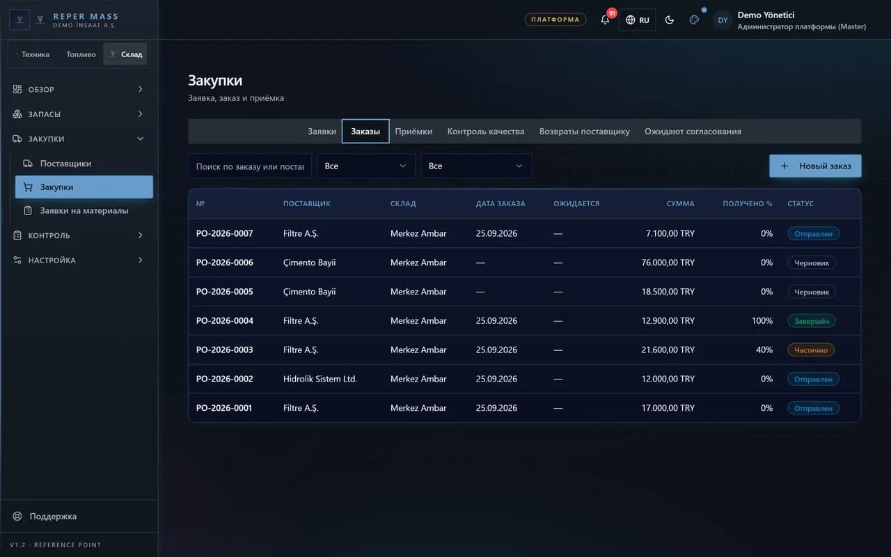Click the Поддержка lifebuoy icon
This screenshot has width=891, height=557.
17,517
